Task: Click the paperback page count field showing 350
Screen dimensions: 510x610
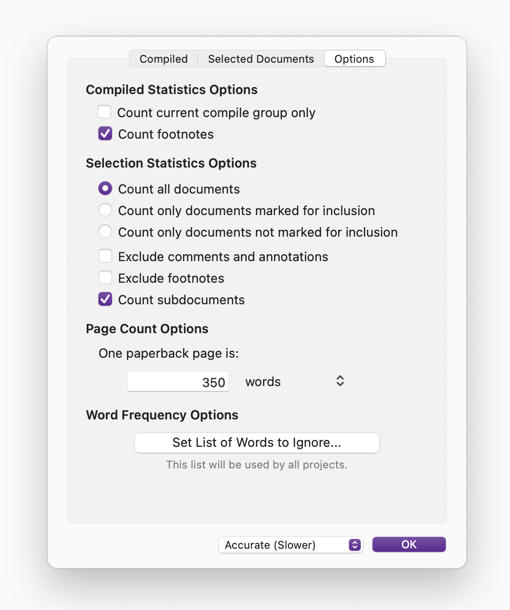Action: pyautogui.click(x=178, y=382)
